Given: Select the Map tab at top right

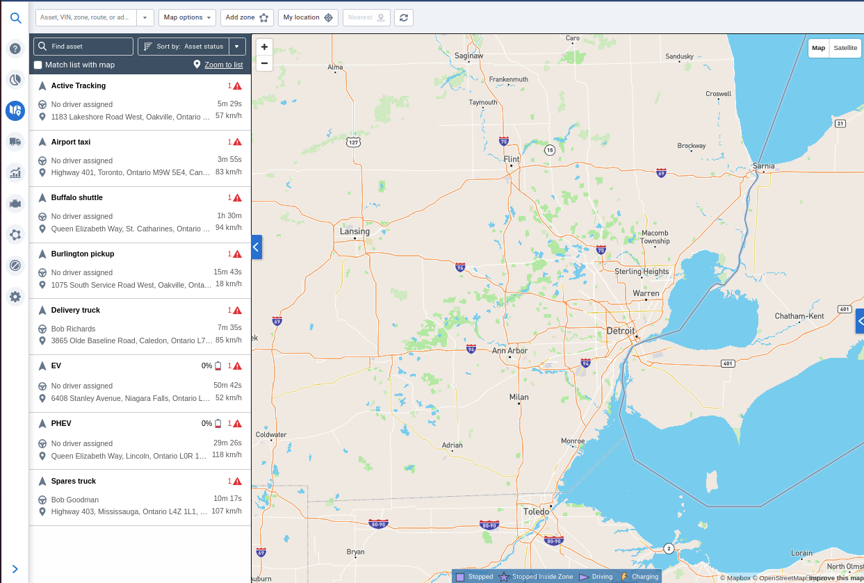Looking at the screenshot, I should tap(818, 48).
